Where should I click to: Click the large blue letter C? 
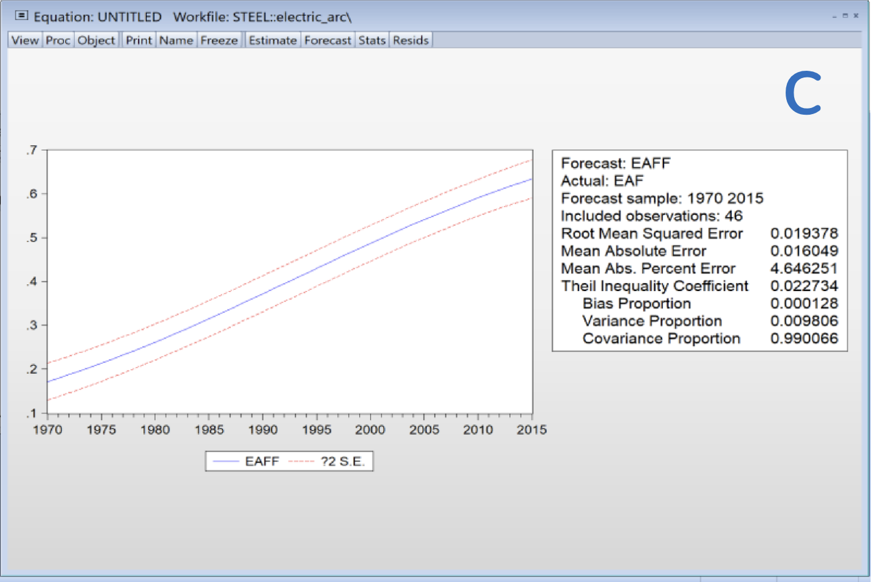coord(803,93)
